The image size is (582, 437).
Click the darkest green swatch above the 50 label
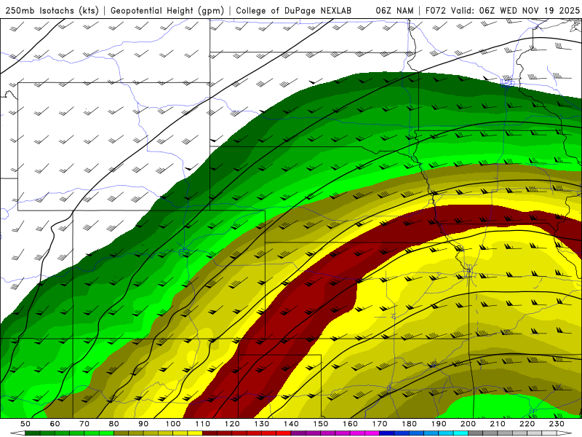coord(32,433)
